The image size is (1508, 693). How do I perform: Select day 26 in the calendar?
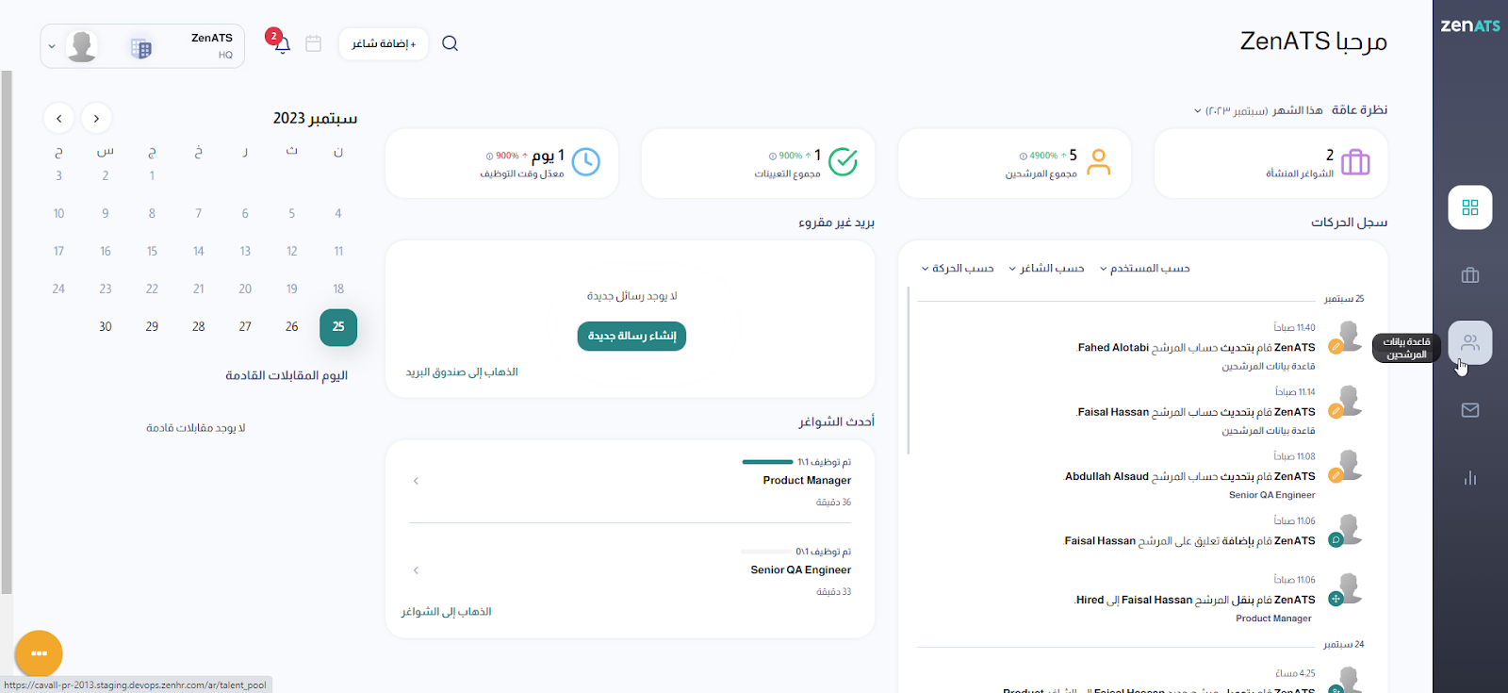click(292, 327)
